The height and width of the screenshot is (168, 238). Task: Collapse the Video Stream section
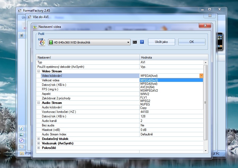[39, 71]
